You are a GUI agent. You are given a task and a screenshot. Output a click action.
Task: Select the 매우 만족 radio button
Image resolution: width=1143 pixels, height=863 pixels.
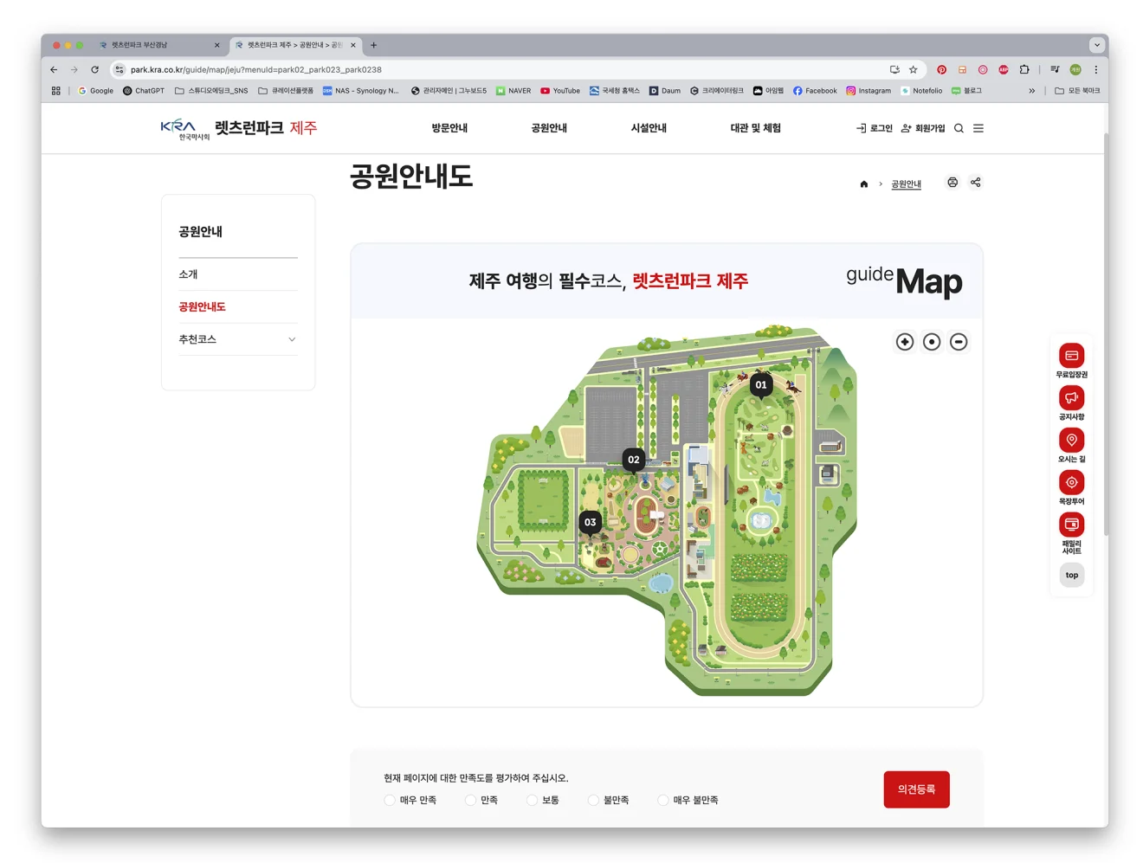coord(390,800)
